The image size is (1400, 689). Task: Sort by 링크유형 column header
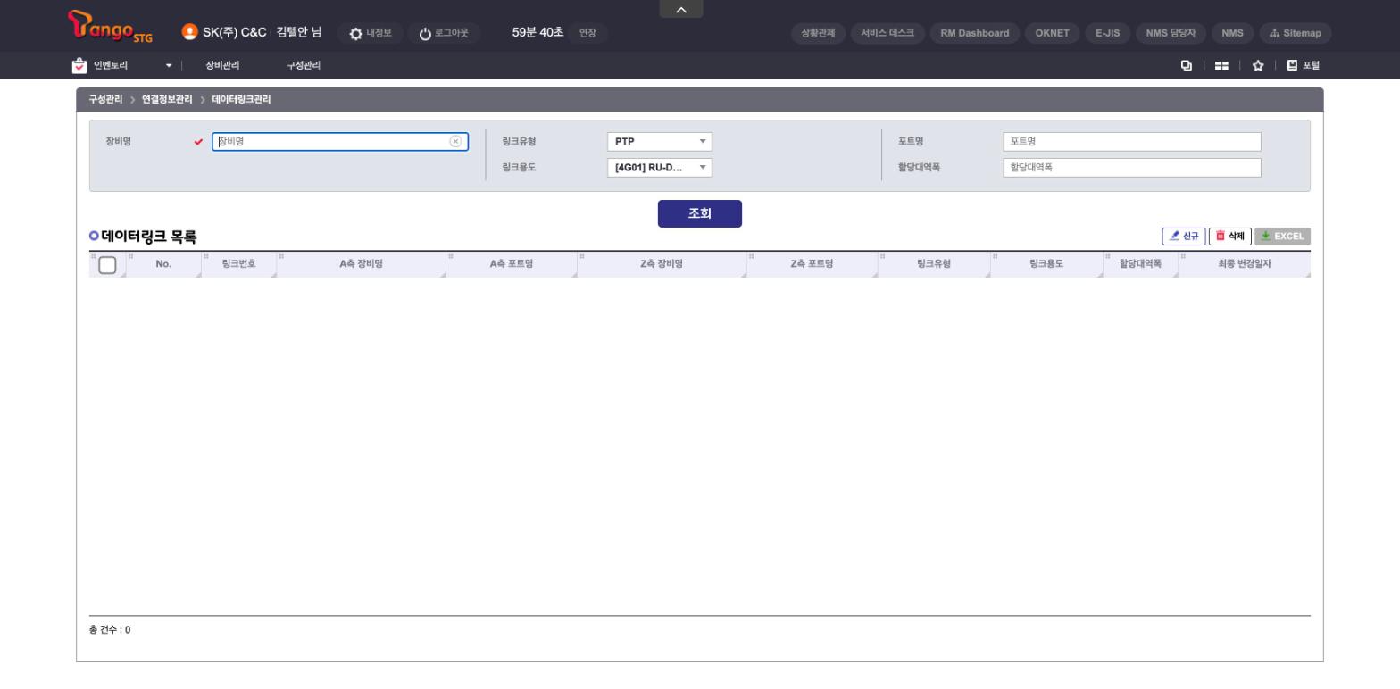pyautogui.click(x=934, y=264)
